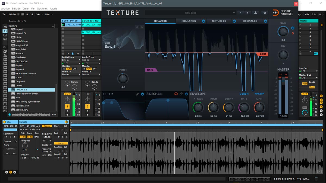Click the browser search field Buscar
This screenshot has width=326, height=183.
point(32,21)
